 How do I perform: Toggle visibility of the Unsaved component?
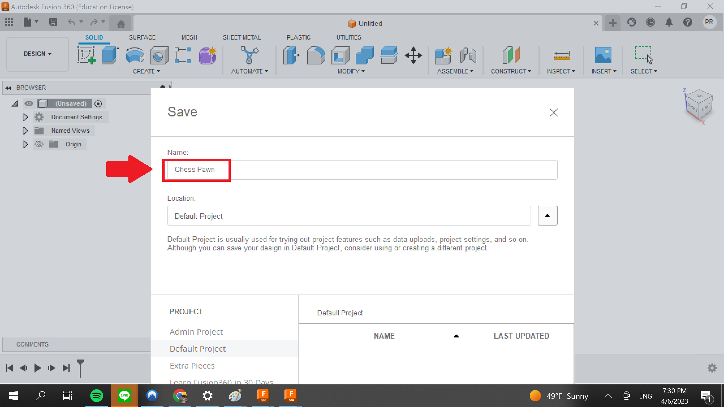[x=29, y=103]
